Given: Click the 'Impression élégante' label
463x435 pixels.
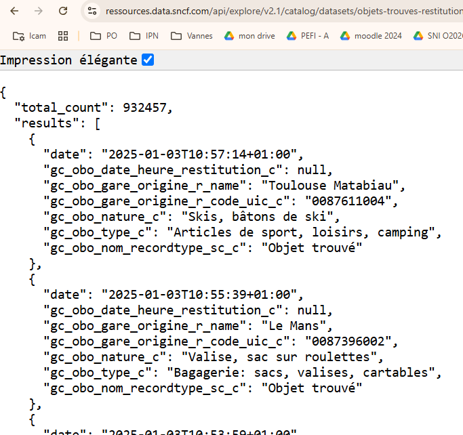Looking at the screenshot, I should coord(68,60).
